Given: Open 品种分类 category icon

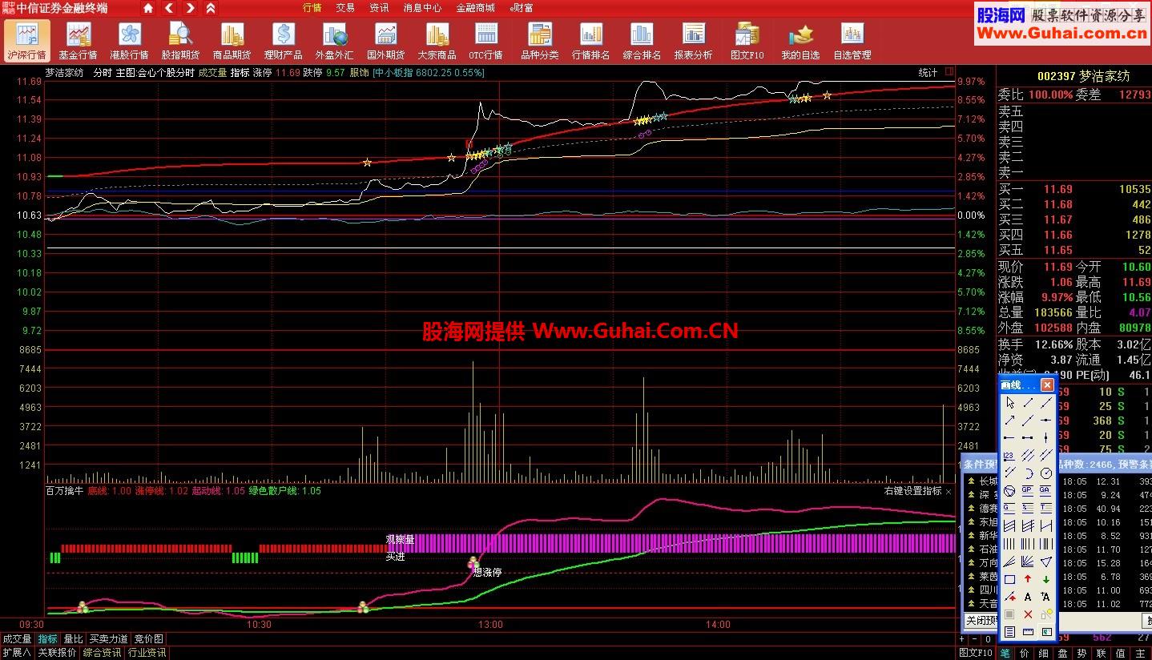Looking at the screenshot, I should coord(539,41).
